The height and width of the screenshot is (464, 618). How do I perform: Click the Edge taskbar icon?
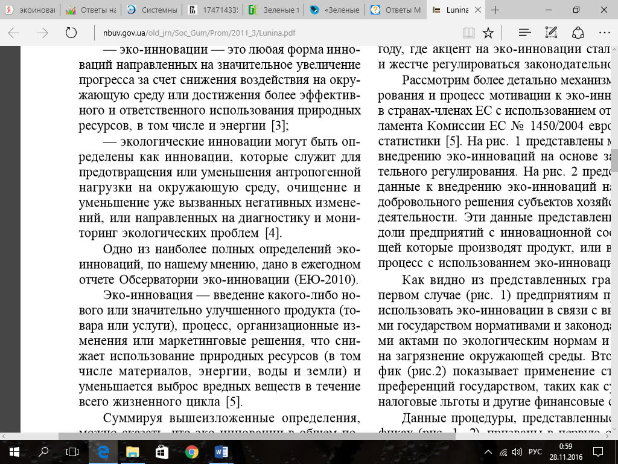[x=103, y=452]
